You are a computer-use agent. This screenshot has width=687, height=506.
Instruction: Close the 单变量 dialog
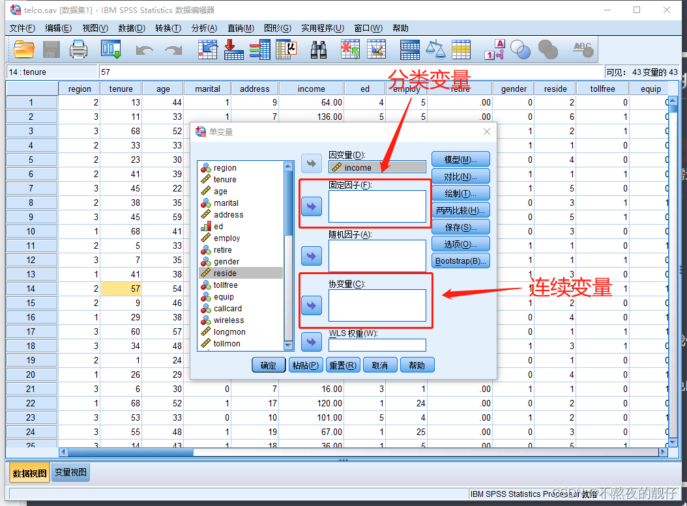click(486, 132)
